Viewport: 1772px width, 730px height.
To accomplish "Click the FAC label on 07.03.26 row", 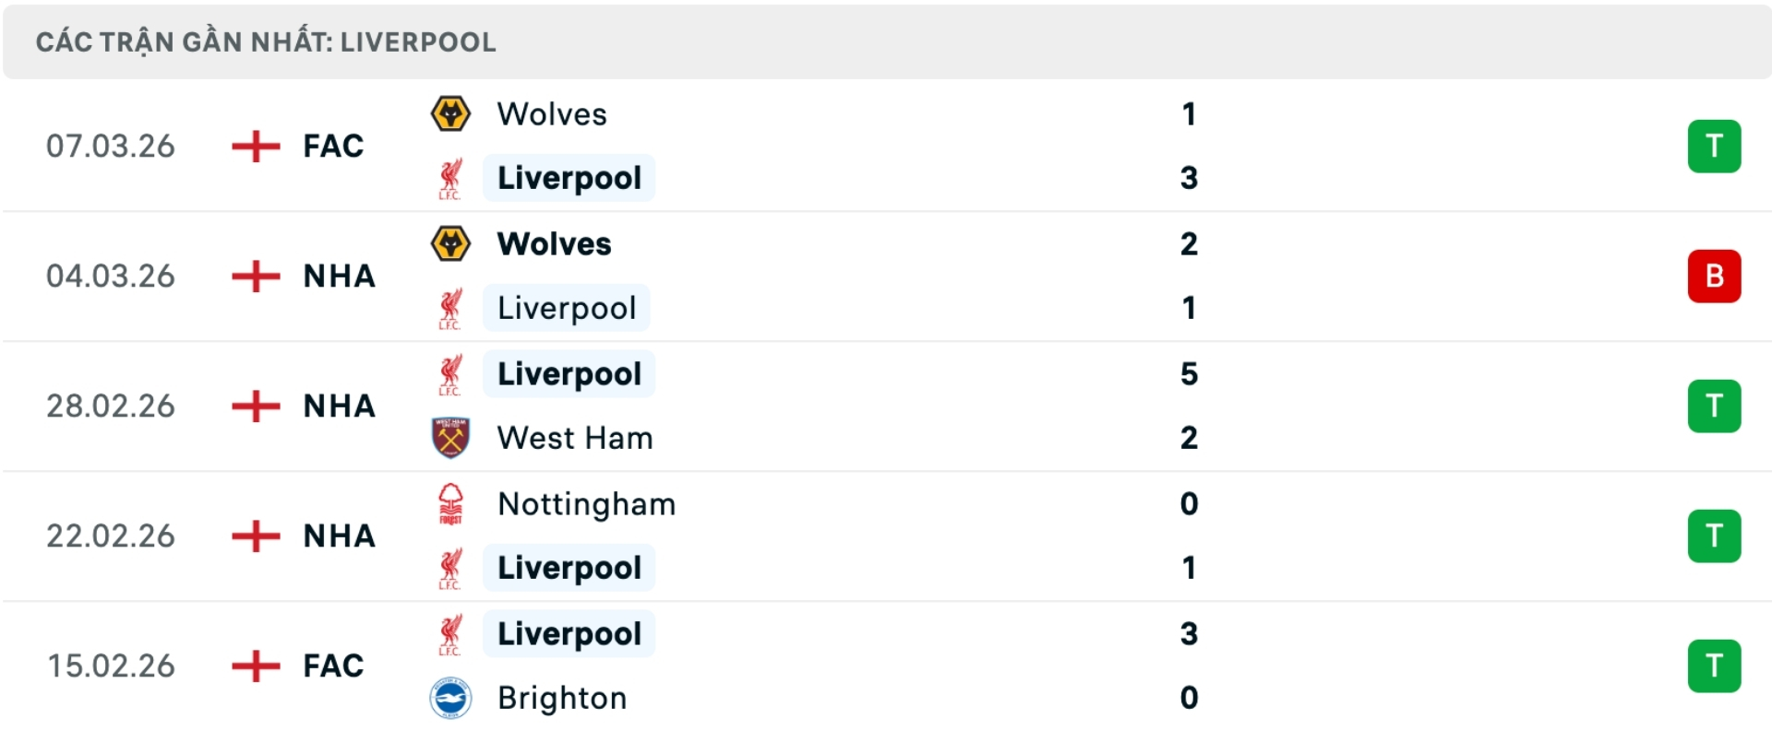I will tap(333, 146).
